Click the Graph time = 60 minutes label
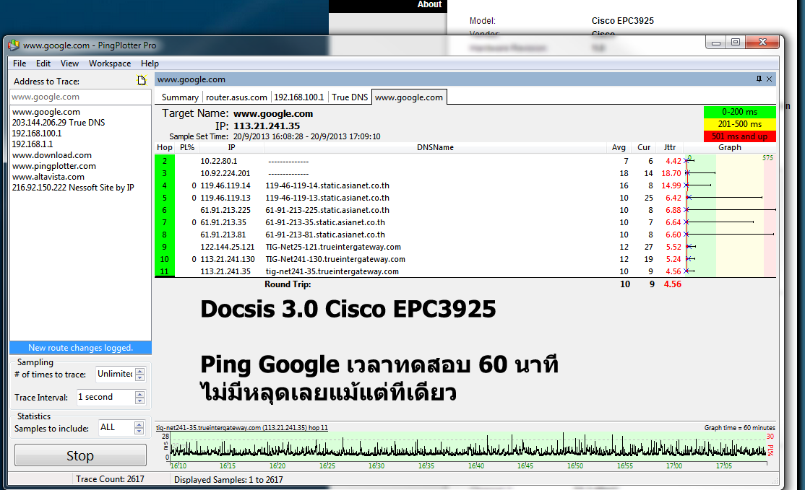The height and width of the screenshot is (490, 805). coord(739,427)
